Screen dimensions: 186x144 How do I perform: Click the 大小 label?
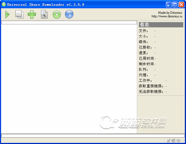coord(143,36)
